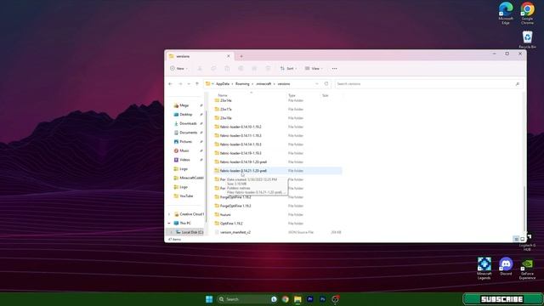This screenshot has width=544, height=306.
Task: Expand Creative Cloud Files in sidebar
Action: (x=169, y=214)
